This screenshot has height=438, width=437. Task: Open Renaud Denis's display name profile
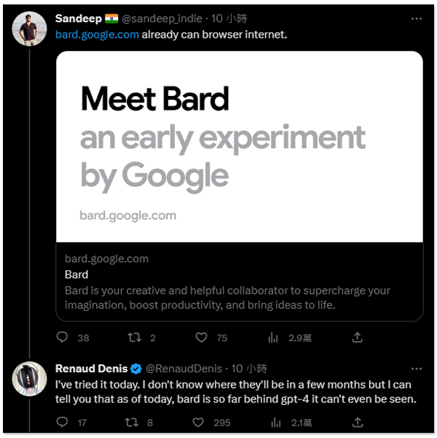coord(92,369)
